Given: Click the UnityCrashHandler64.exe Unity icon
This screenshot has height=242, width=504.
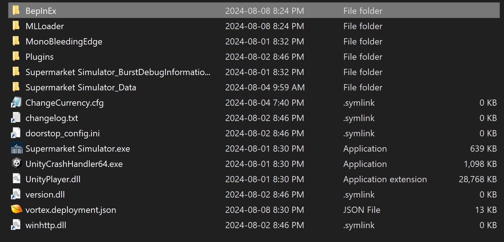Looking at the screenshot, I should click(x=17, y=164).
